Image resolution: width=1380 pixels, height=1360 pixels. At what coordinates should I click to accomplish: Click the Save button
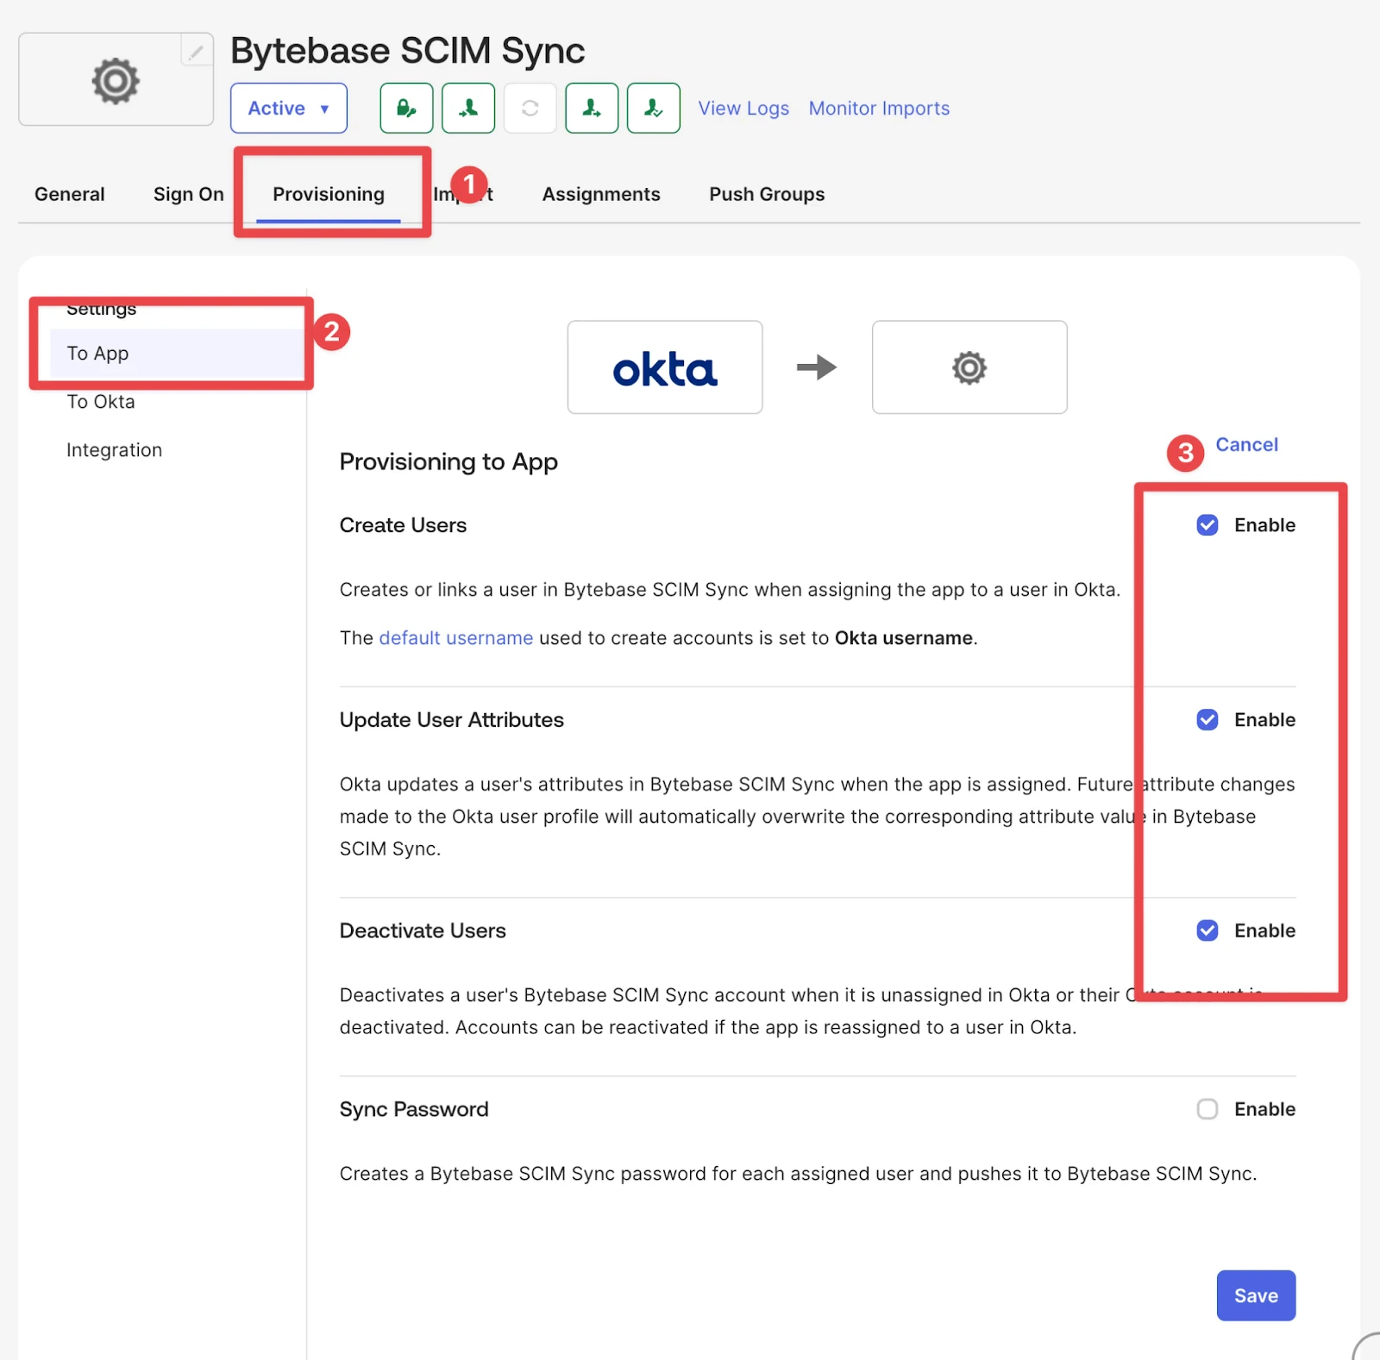pos(1256,1295)
